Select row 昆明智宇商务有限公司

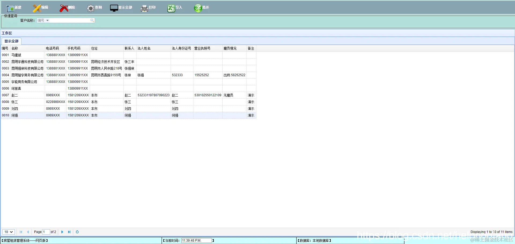128,75
